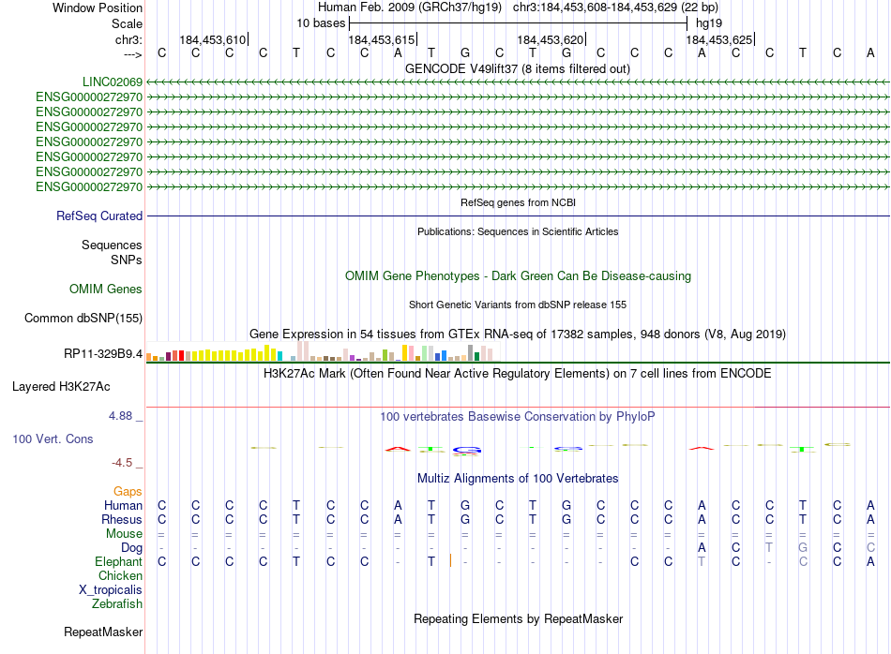Click the Window Position label
The height and width of the screenshot is (654, 891).
coord(98,7)
